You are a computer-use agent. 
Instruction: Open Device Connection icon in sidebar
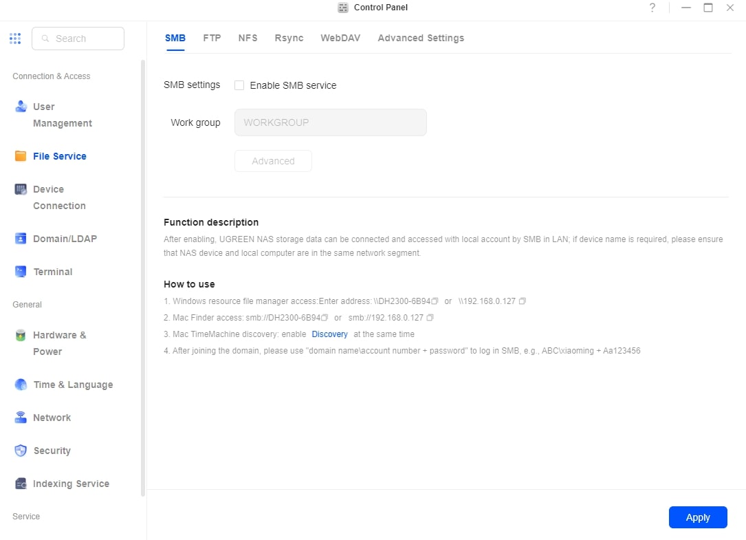pos(21,189)
